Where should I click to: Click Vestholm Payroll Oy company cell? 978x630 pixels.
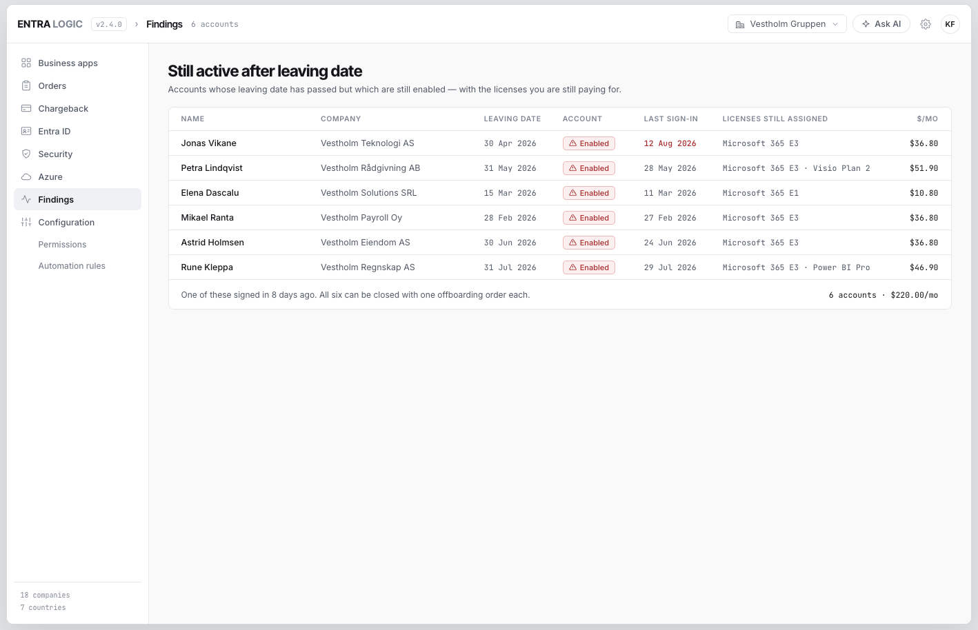361,218
